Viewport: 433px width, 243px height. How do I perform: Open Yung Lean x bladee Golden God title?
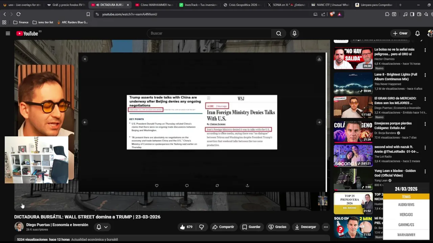coord(395,173)
